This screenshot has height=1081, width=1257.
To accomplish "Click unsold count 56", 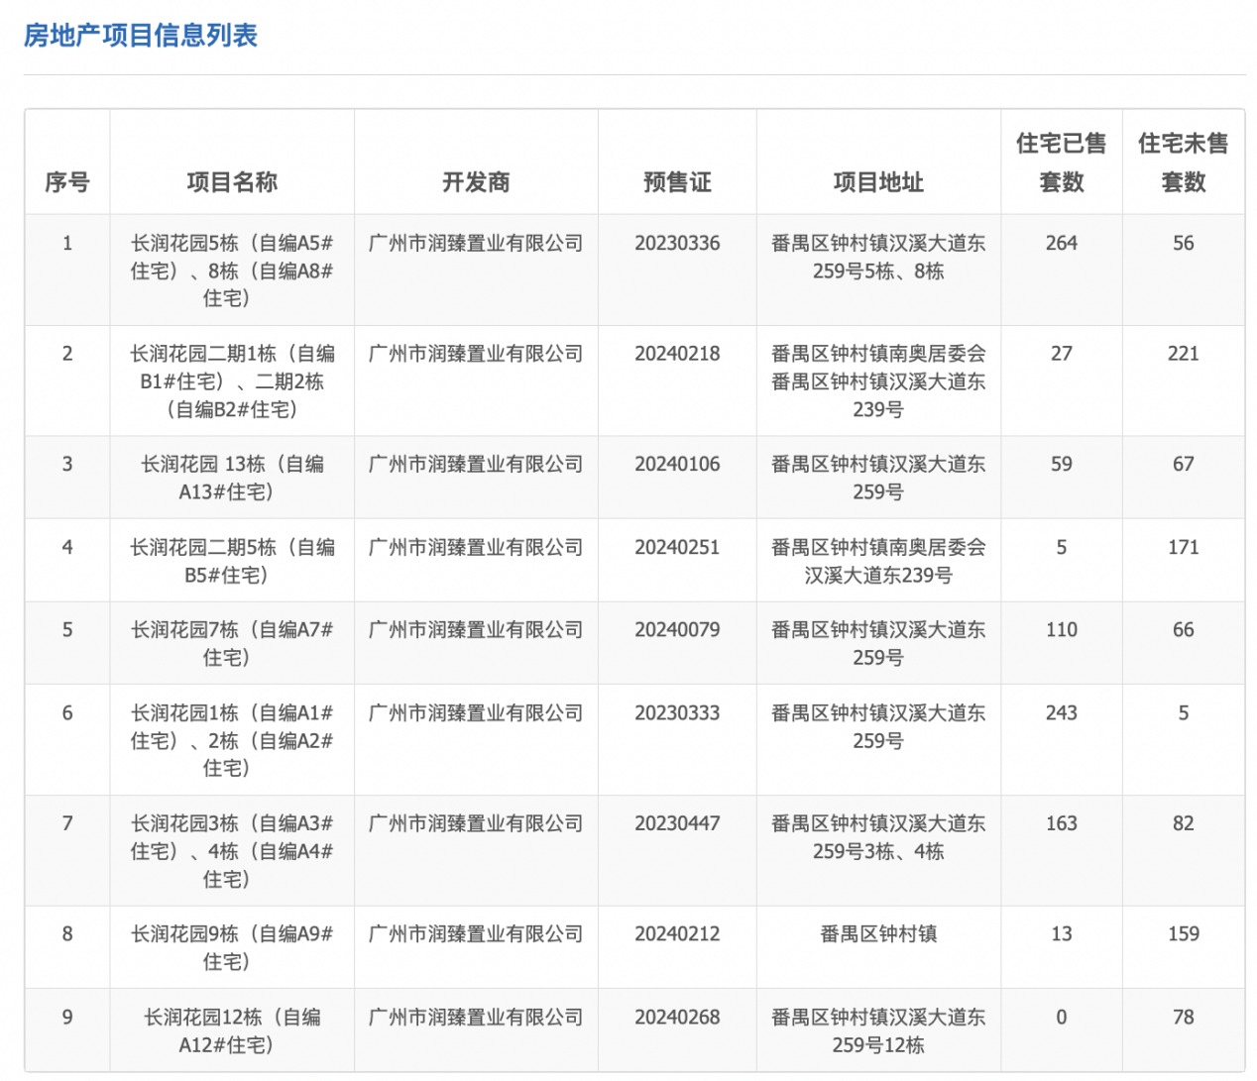I will click(1184, 243).
